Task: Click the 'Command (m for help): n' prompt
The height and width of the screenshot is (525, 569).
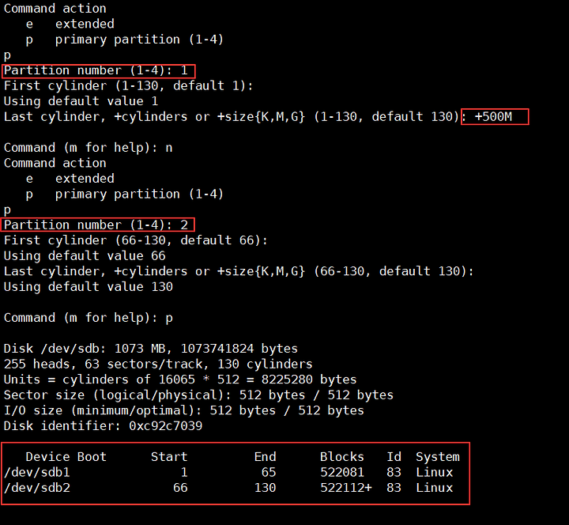Action: tap(89, 148)
